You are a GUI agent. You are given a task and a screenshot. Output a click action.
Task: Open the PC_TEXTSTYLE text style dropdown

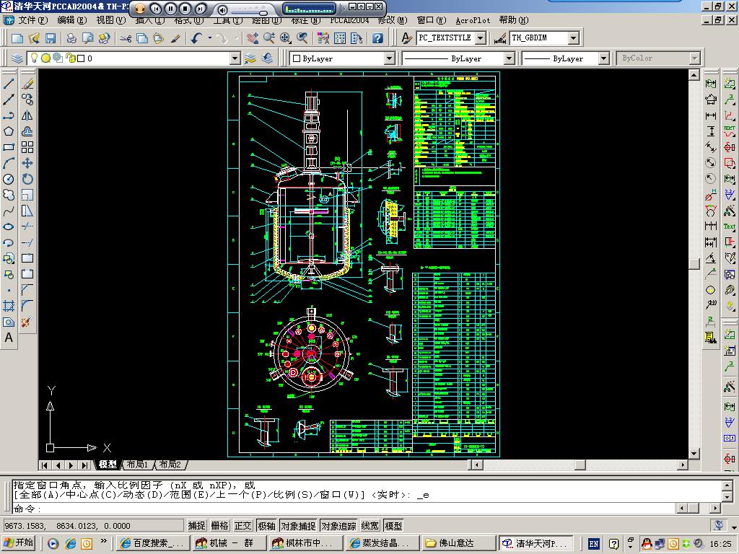point(480,38)
